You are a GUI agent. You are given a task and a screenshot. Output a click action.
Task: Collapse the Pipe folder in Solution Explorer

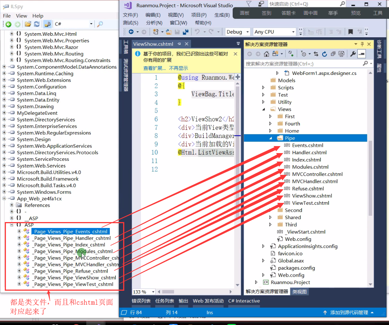(271, 138)
